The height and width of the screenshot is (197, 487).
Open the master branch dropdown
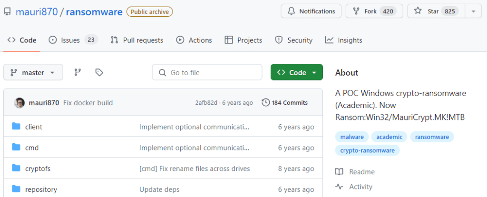pyautogui.click(x=33, y=72)
